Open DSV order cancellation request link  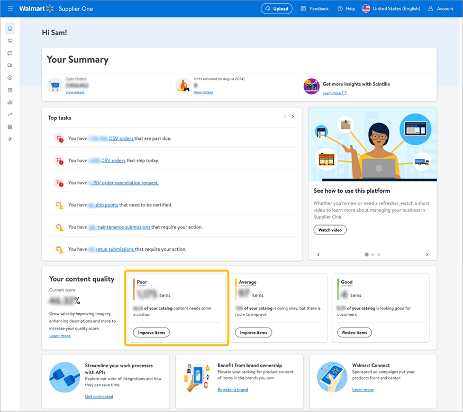click(x=124, y=183)
